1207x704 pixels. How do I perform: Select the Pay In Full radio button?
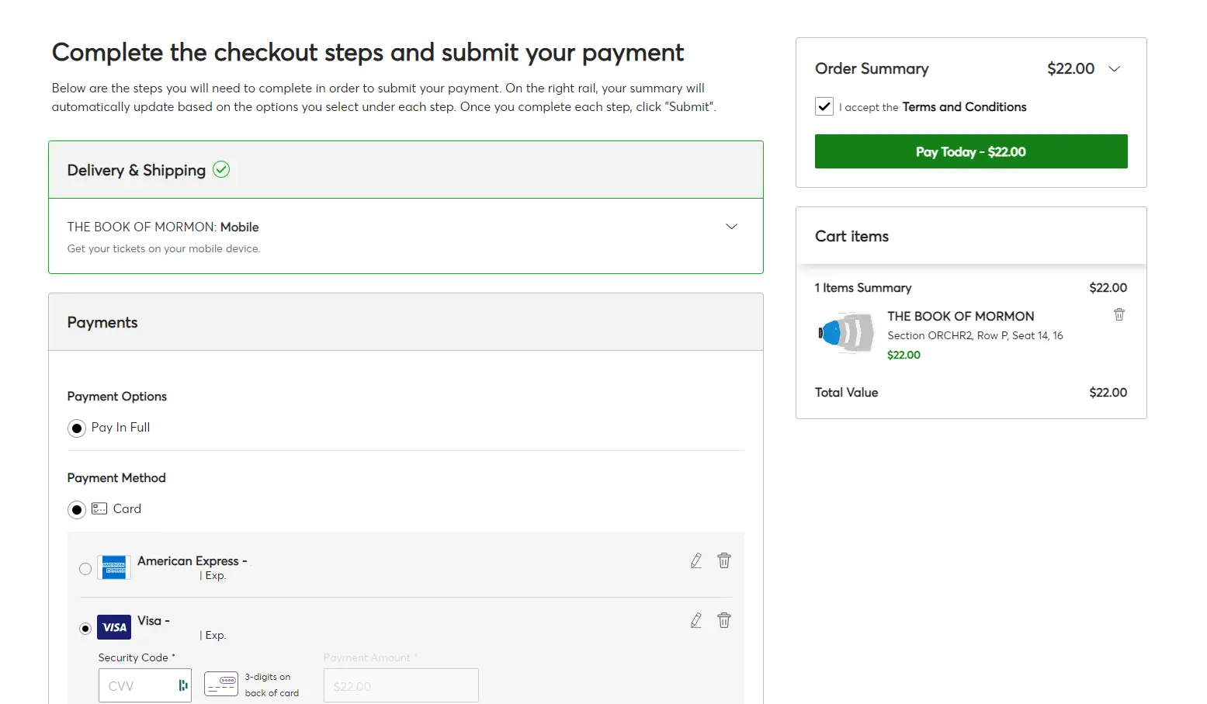click(77, 428)
